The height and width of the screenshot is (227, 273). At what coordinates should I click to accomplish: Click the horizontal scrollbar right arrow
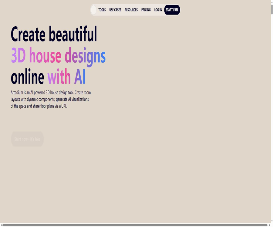tap(270, 225)
